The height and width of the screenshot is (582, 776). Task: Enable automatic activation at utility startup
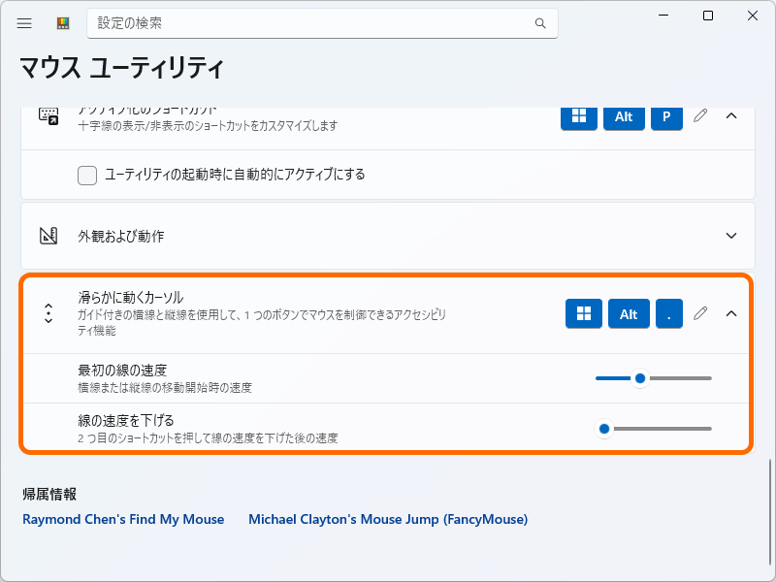point(86,176)
